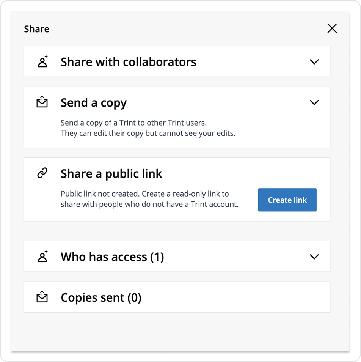This screenshot has width=361, height=362.
Task: Open the Share with collaborators heading
Action: pyautogui.click(x=129, y=62)
